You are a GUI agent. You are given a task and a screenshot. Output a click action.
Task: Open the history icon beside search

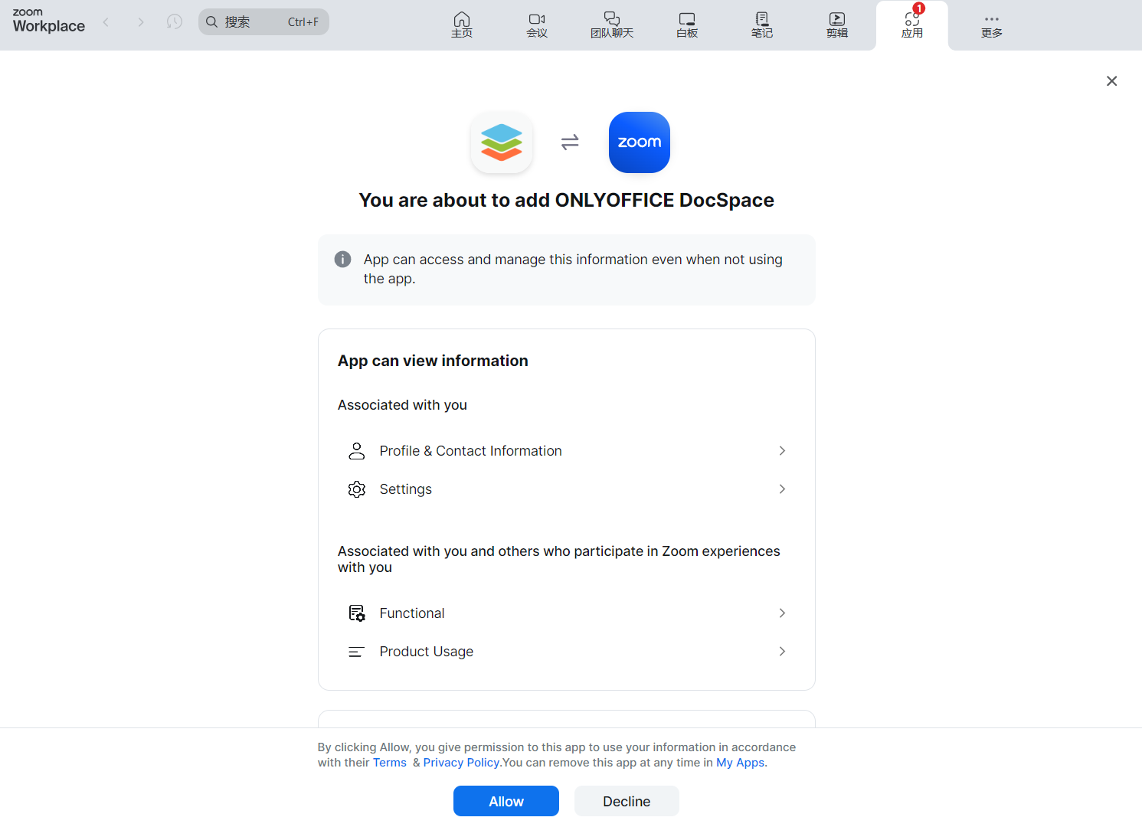coord(174,21)
